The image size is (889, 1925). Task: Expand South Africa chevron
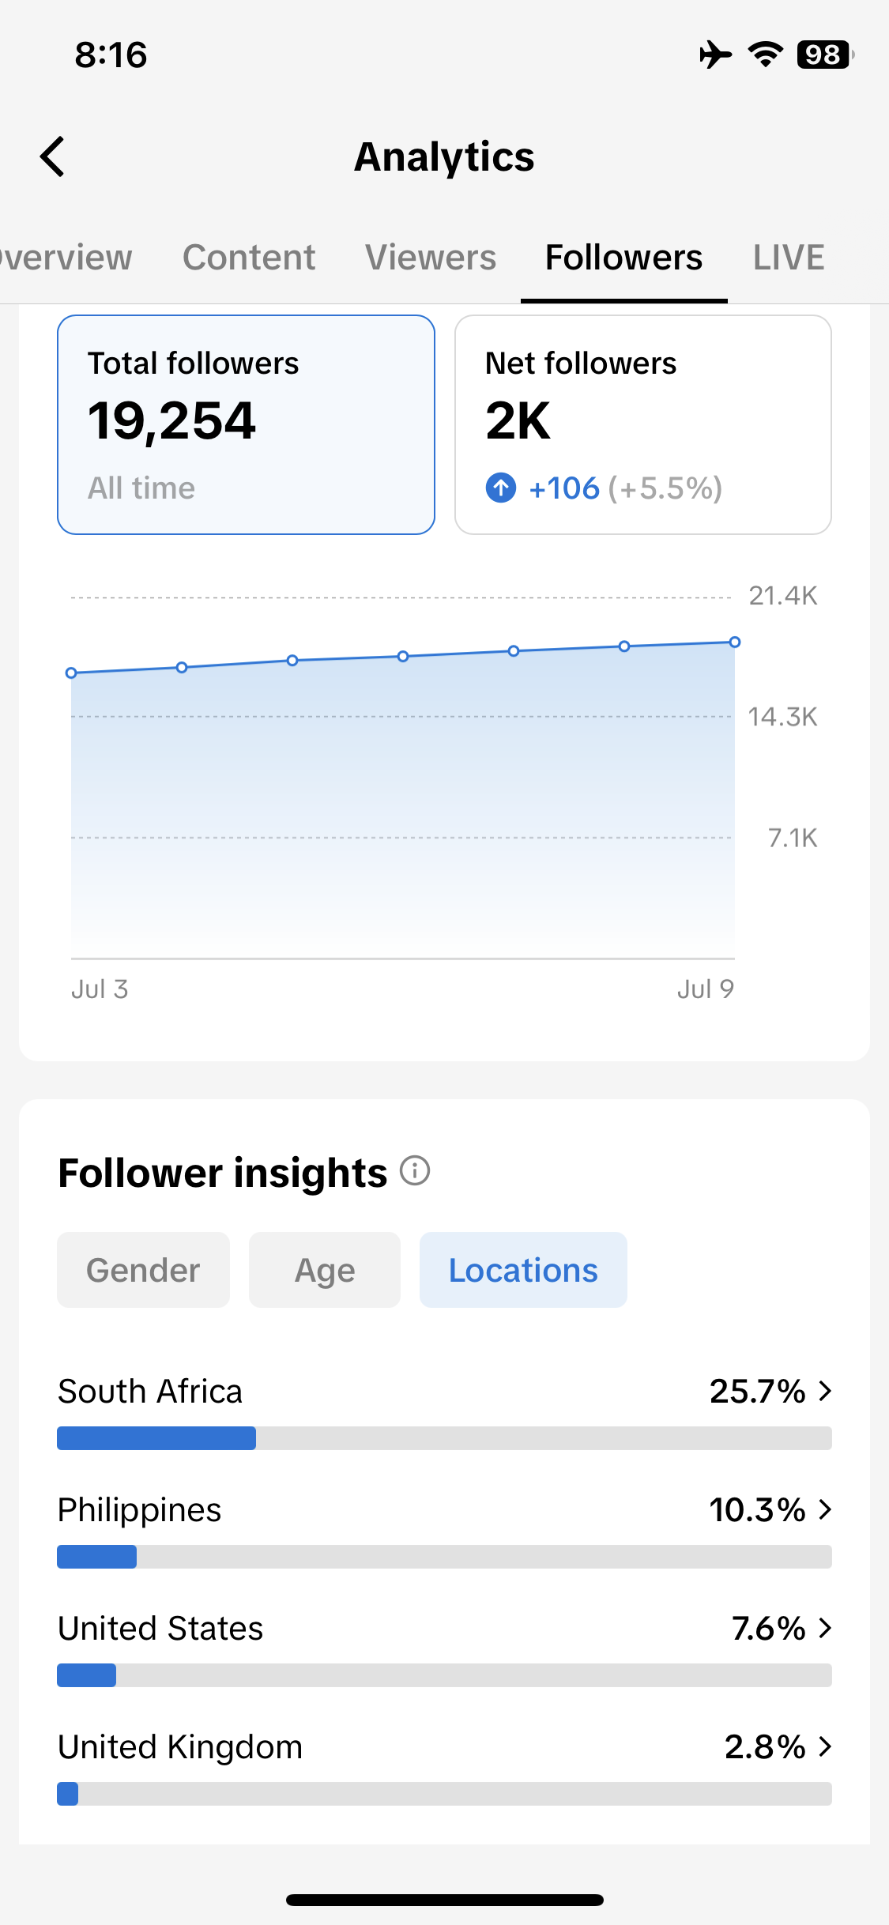click(825, 1391)
